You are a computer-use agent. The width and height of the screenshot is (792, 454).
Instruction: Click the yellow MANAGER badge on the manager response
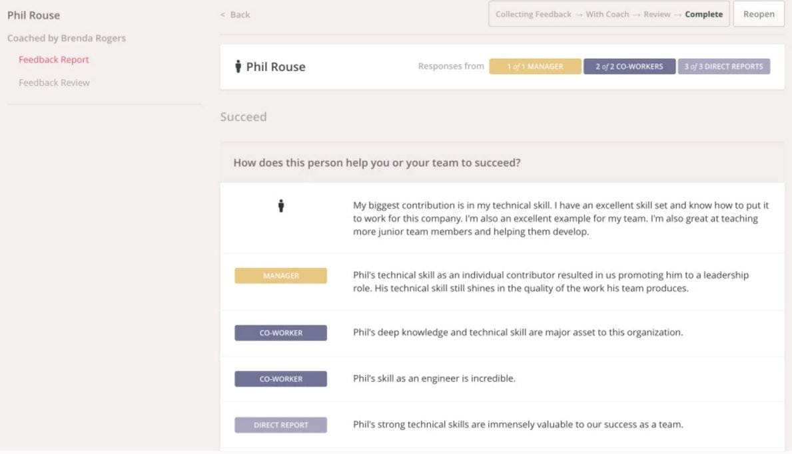coord(280,275)
